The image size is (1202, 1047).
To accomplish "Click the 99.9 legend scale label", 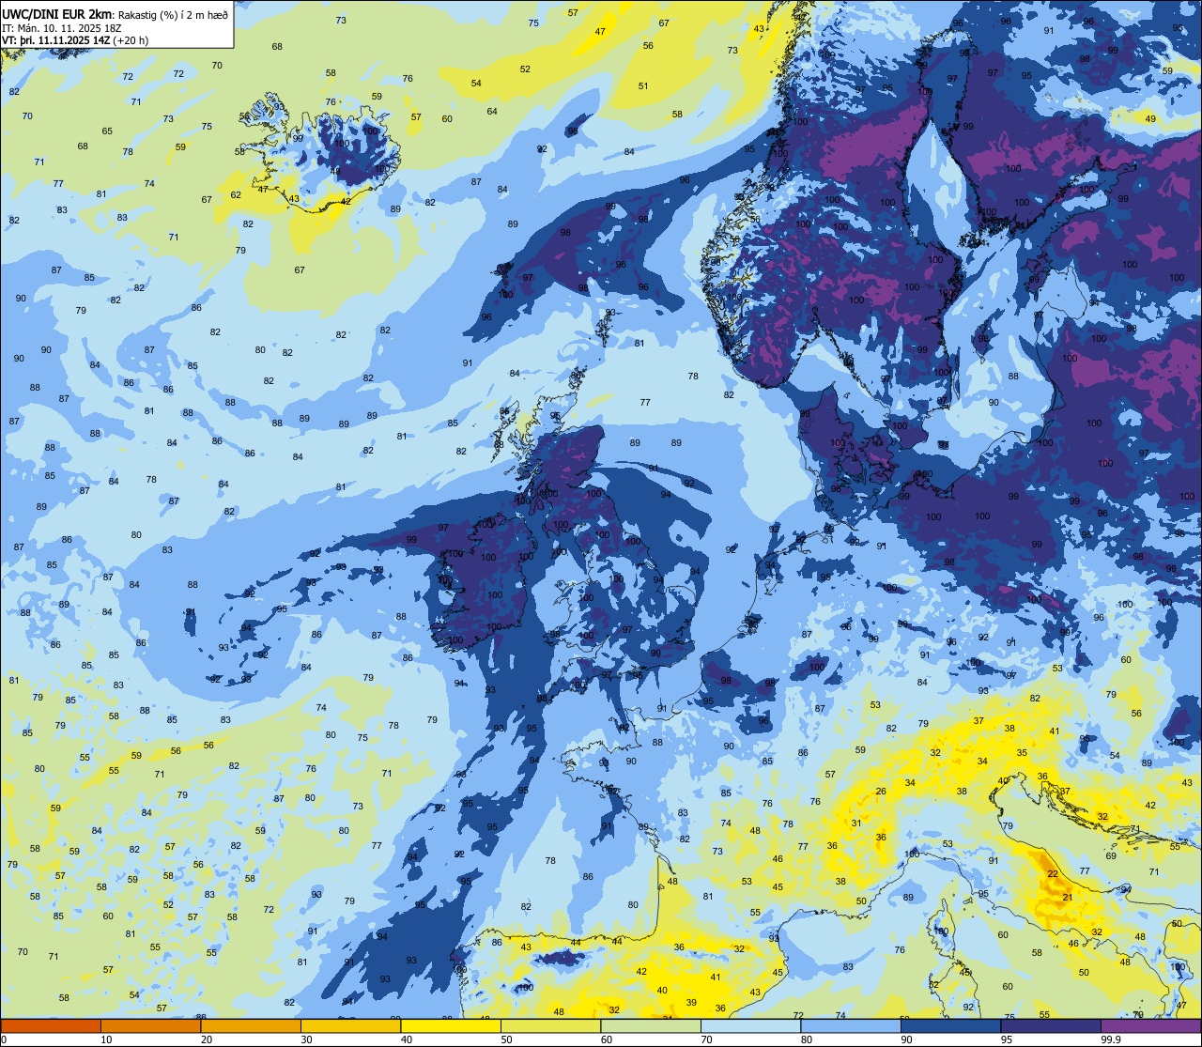I will click(x=1111, y=1039).
